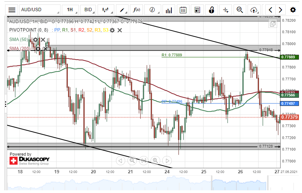Expand the BID price side dropdown
Image resolution: width=302 pixels, height=193 pixels.
coord(90,9)
